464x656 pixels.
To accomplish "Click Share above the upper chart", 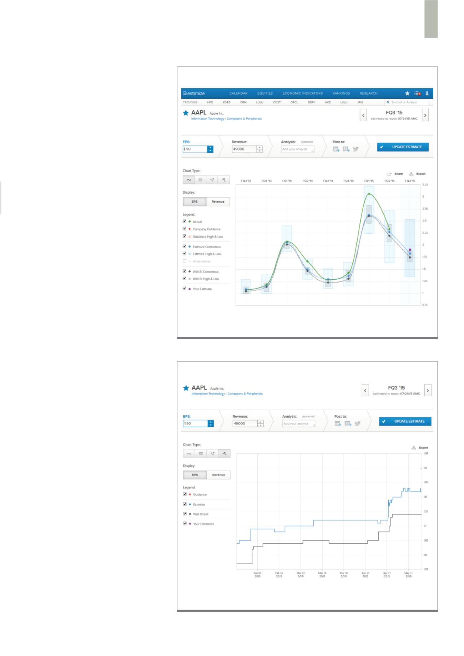I will 395,174.
